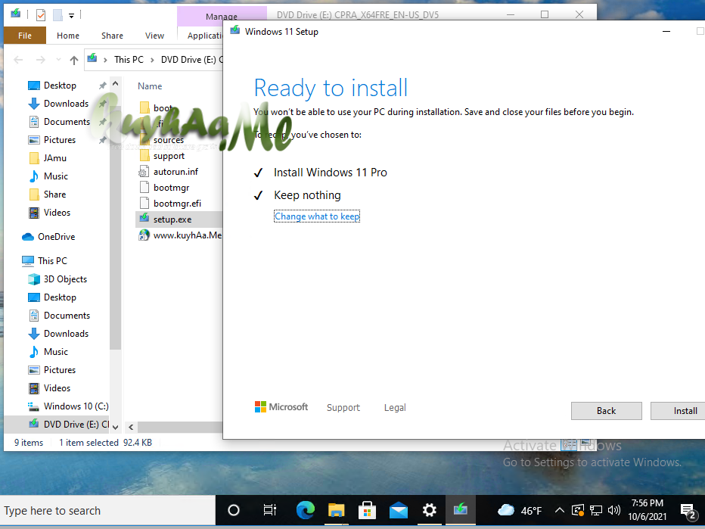Launch Microsoft Edge from taskbar
The width and height of the screenshot is (705, 529).
[306, 510]
